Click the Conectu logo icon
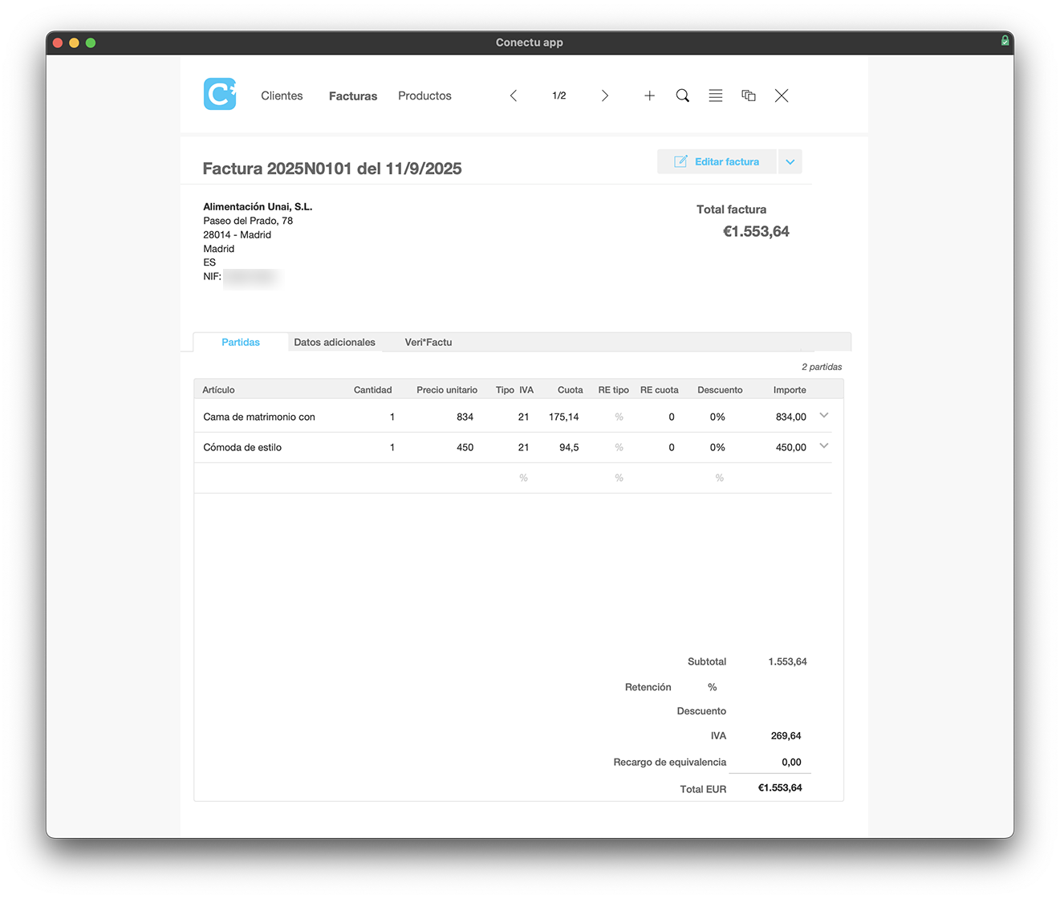The width and height of the screenshot is (1060, 899). tap(220, 95)
